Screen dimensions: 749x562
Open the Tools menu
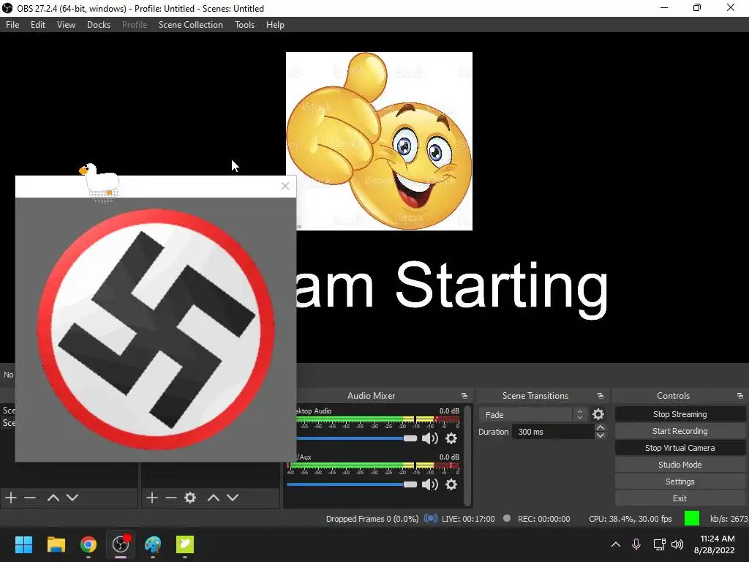[244, 25]
